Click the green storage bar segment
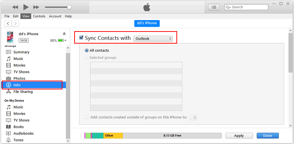 88,136
